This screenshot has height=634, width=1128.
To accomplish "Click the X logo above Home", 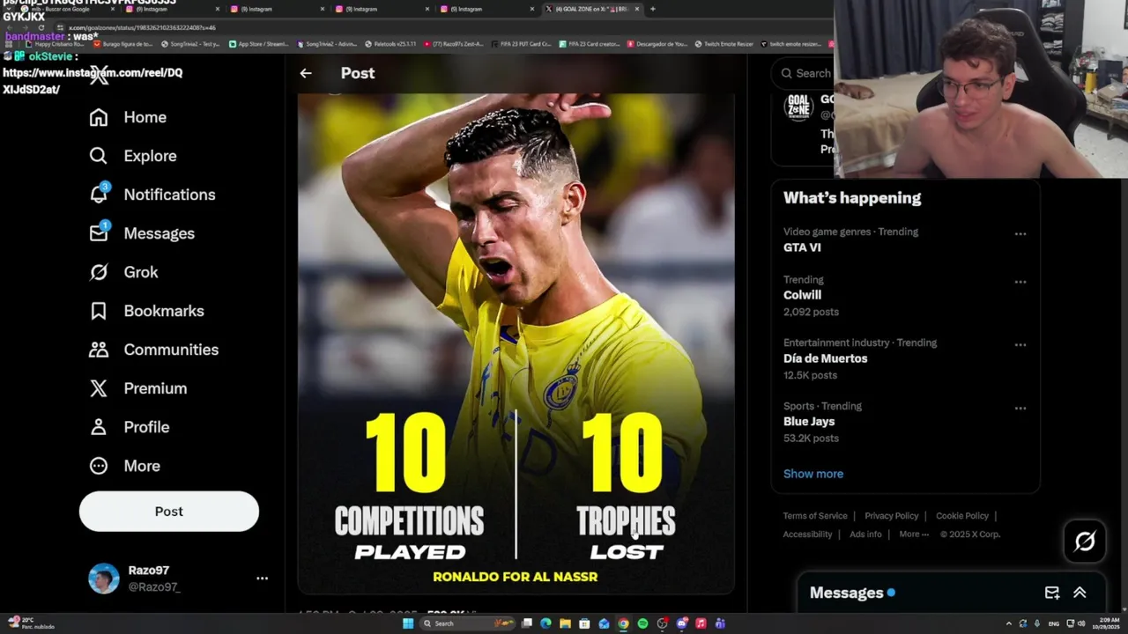I will [x=99, y=74].
